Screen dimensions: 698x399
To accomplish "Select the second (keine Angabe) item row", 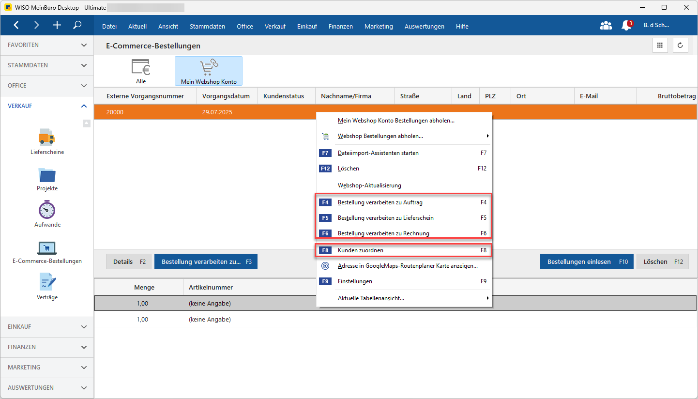I will pyautogui.click(x=395, y=320).
